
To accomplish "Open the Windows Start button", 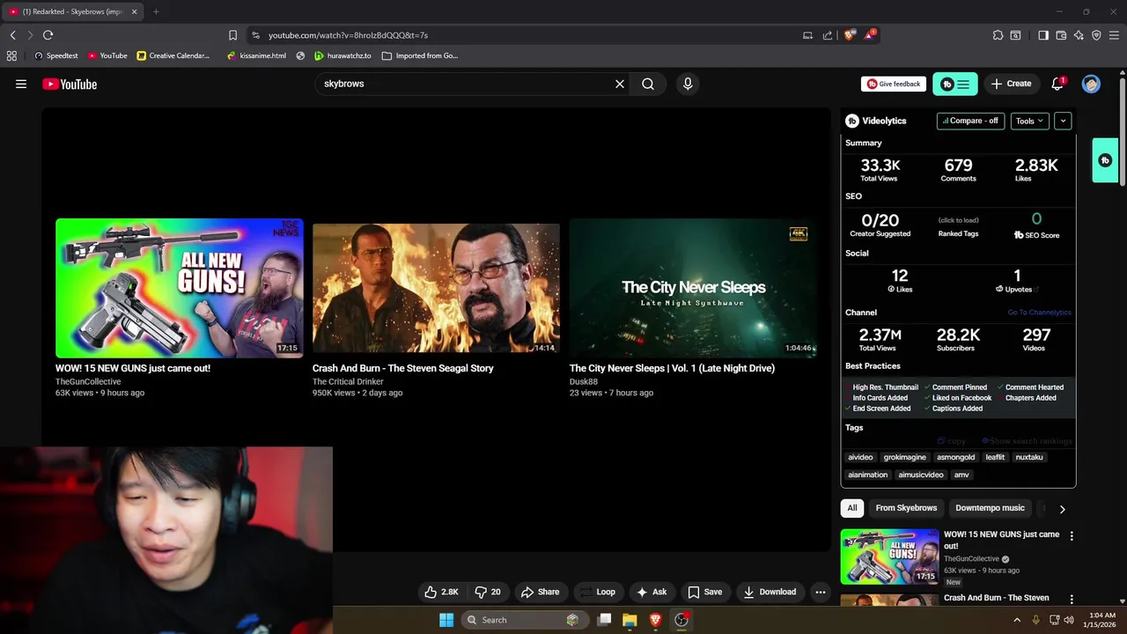I will coord(446,620).
